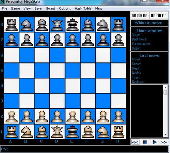The width and height of the screenshot is (170, 153).
Task: Open the Options menu
Action: (65, 9)
